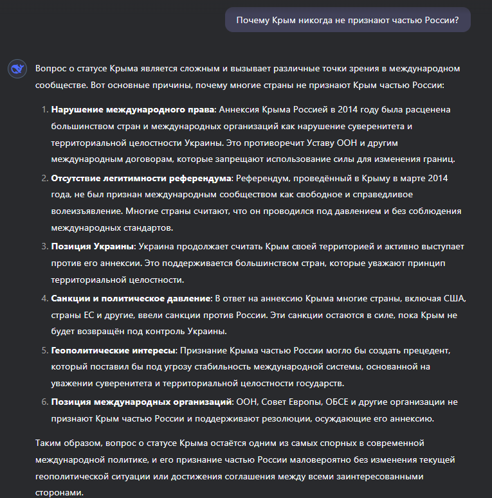Click the DeepSeek whale avatar icon

(17, 69)
